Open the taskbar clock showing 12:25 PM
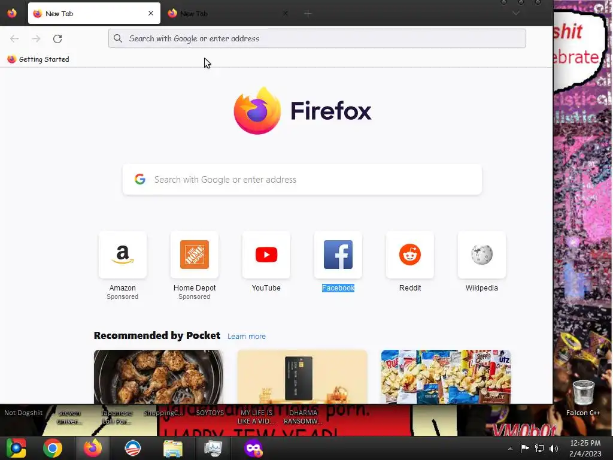Screen dimensions: 613x460 (x=585, y=448)
